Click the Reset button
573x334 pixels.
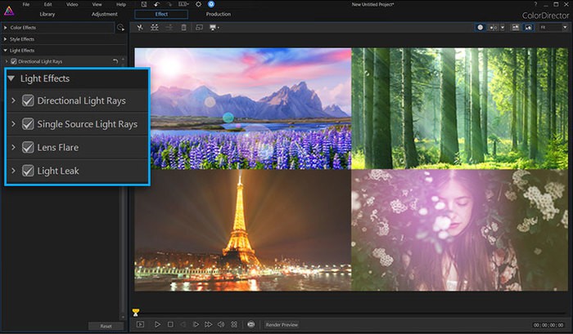[106, 326]
